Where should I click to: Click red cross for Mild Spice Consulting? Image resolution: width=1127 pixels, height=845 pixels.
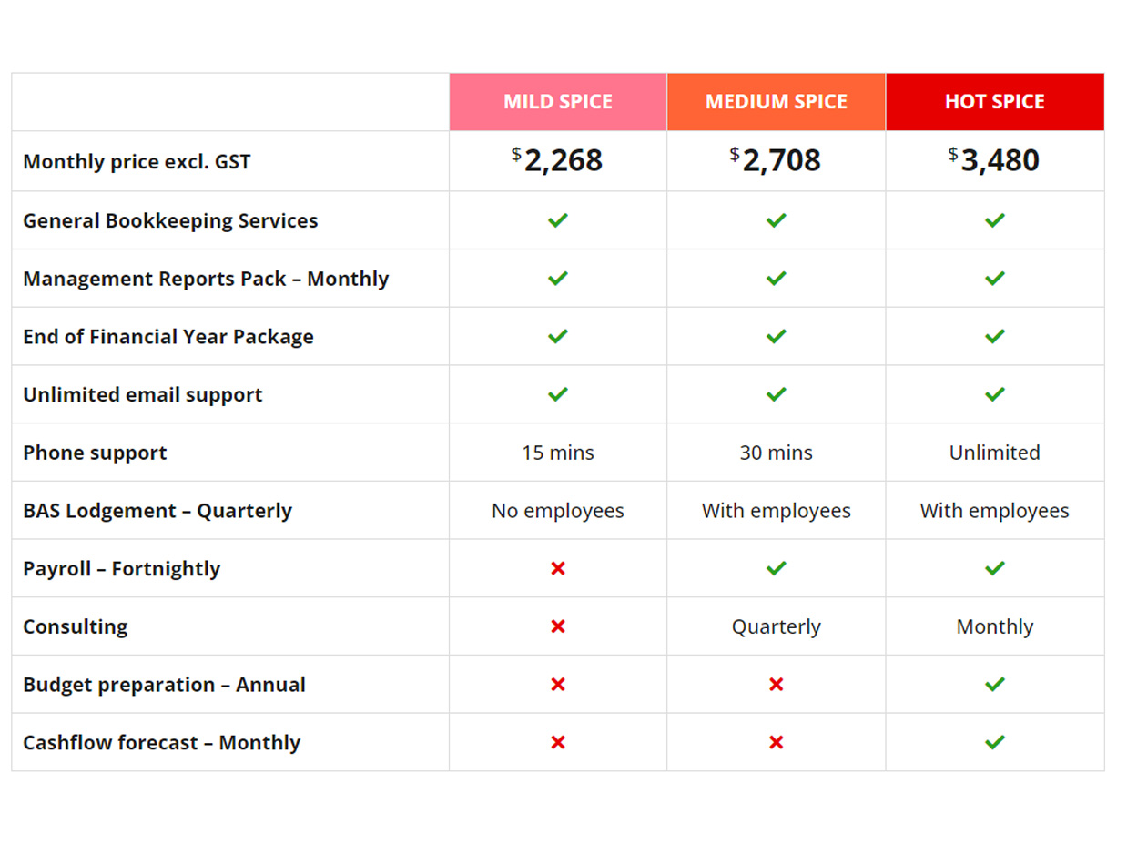tap(558, 626)
